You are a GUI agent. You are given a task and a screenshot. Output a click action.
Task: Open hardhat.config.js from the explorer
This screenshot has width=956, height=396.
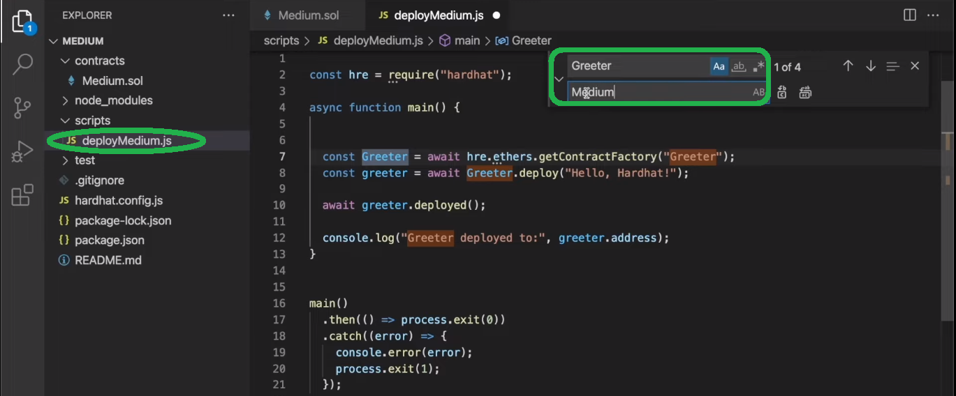(x=119, y=201)
